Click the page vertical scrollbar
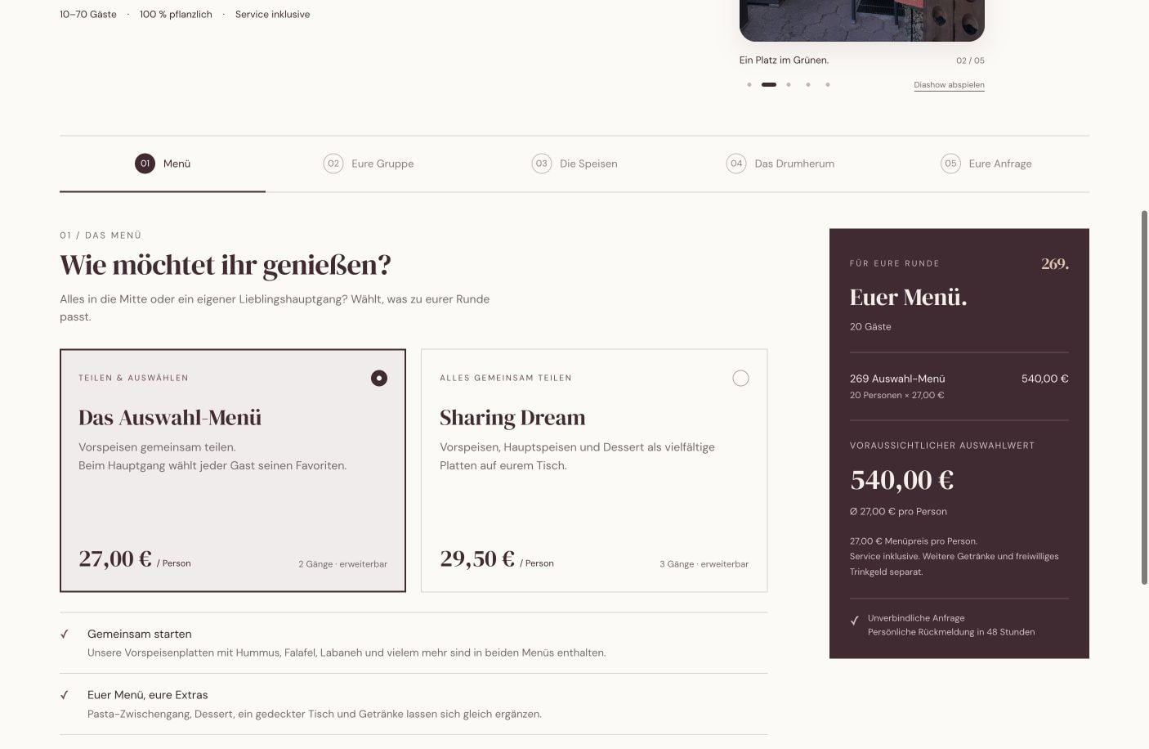The image size is (1149, 749). (x=1144, y=397)
